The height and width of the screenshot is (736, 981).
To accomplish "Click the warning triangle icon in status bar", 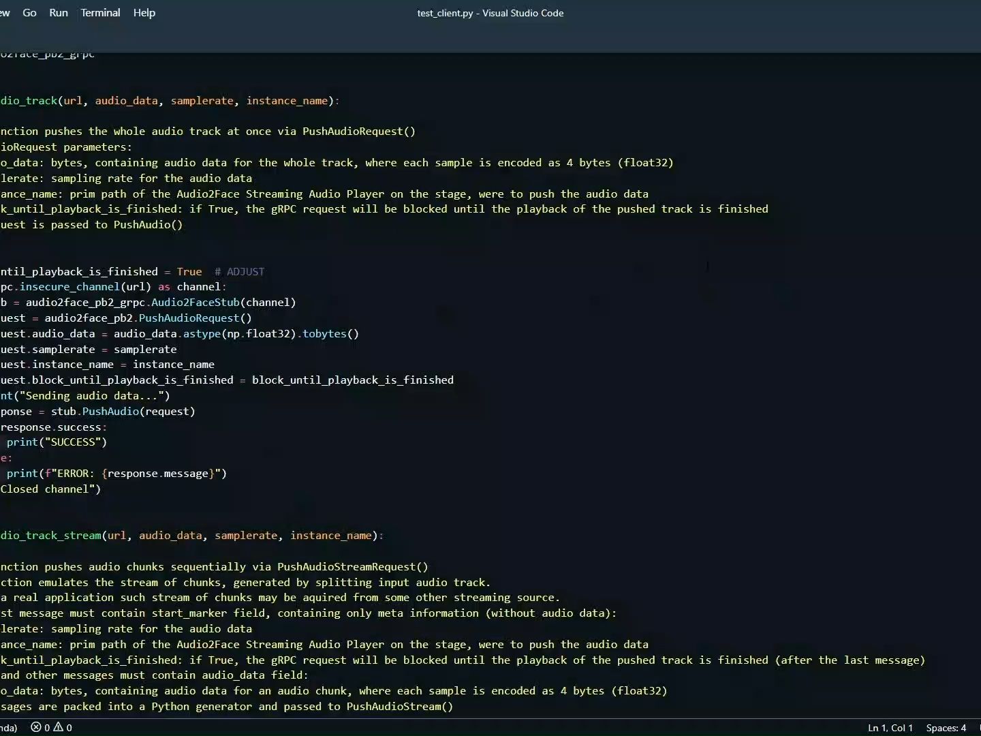I will pyautogui.click(x=58, y=728).
